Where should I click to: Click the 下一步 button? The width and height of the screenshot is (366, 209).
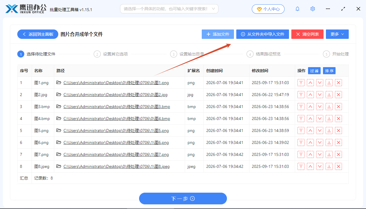coord(183,198)
